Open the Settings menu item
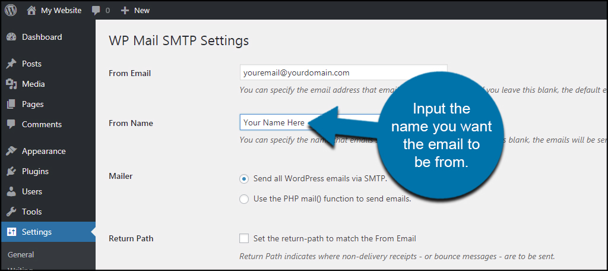Viewport: 608px width, 271px height. pyautogui.click(x=47, y=232)
